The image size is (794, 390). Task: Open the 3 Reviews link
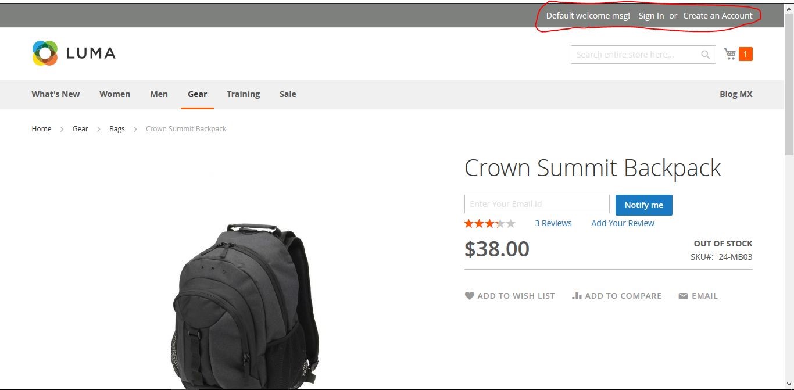(x=553, y=223)
